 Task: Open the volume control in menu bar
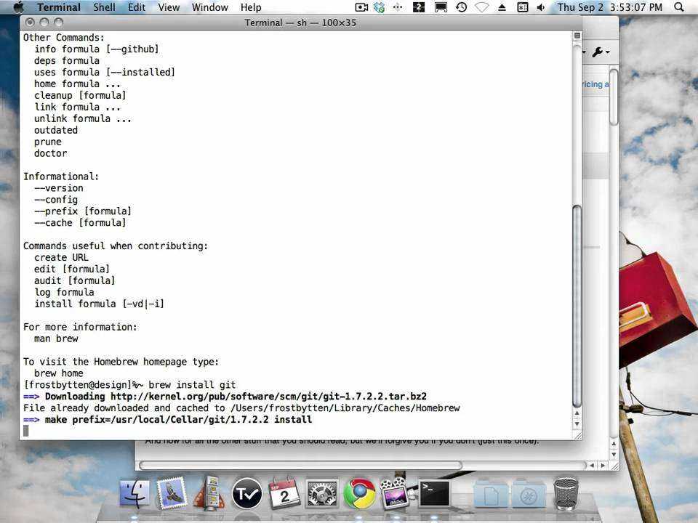541,7
